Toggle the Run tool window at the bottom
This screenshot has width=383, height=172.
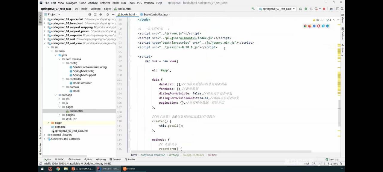tap(48, 159)
